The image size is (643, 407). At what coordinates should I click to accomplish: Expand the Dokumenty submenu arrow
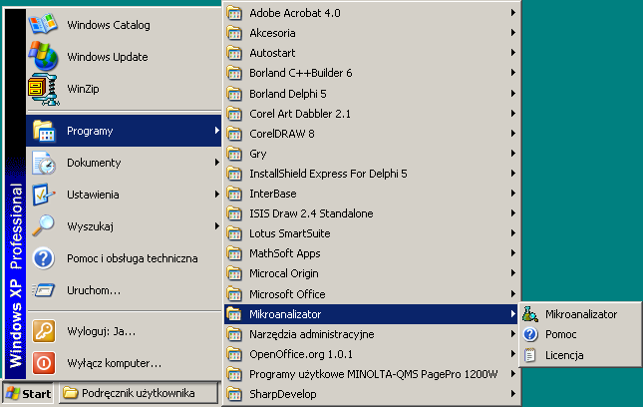click(216, 163)
